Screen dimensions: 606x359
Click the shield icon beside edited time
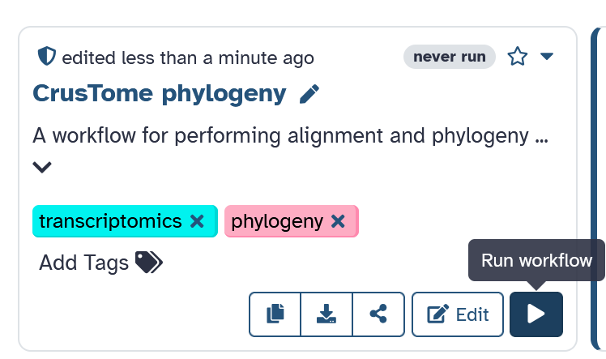[47, 57]
